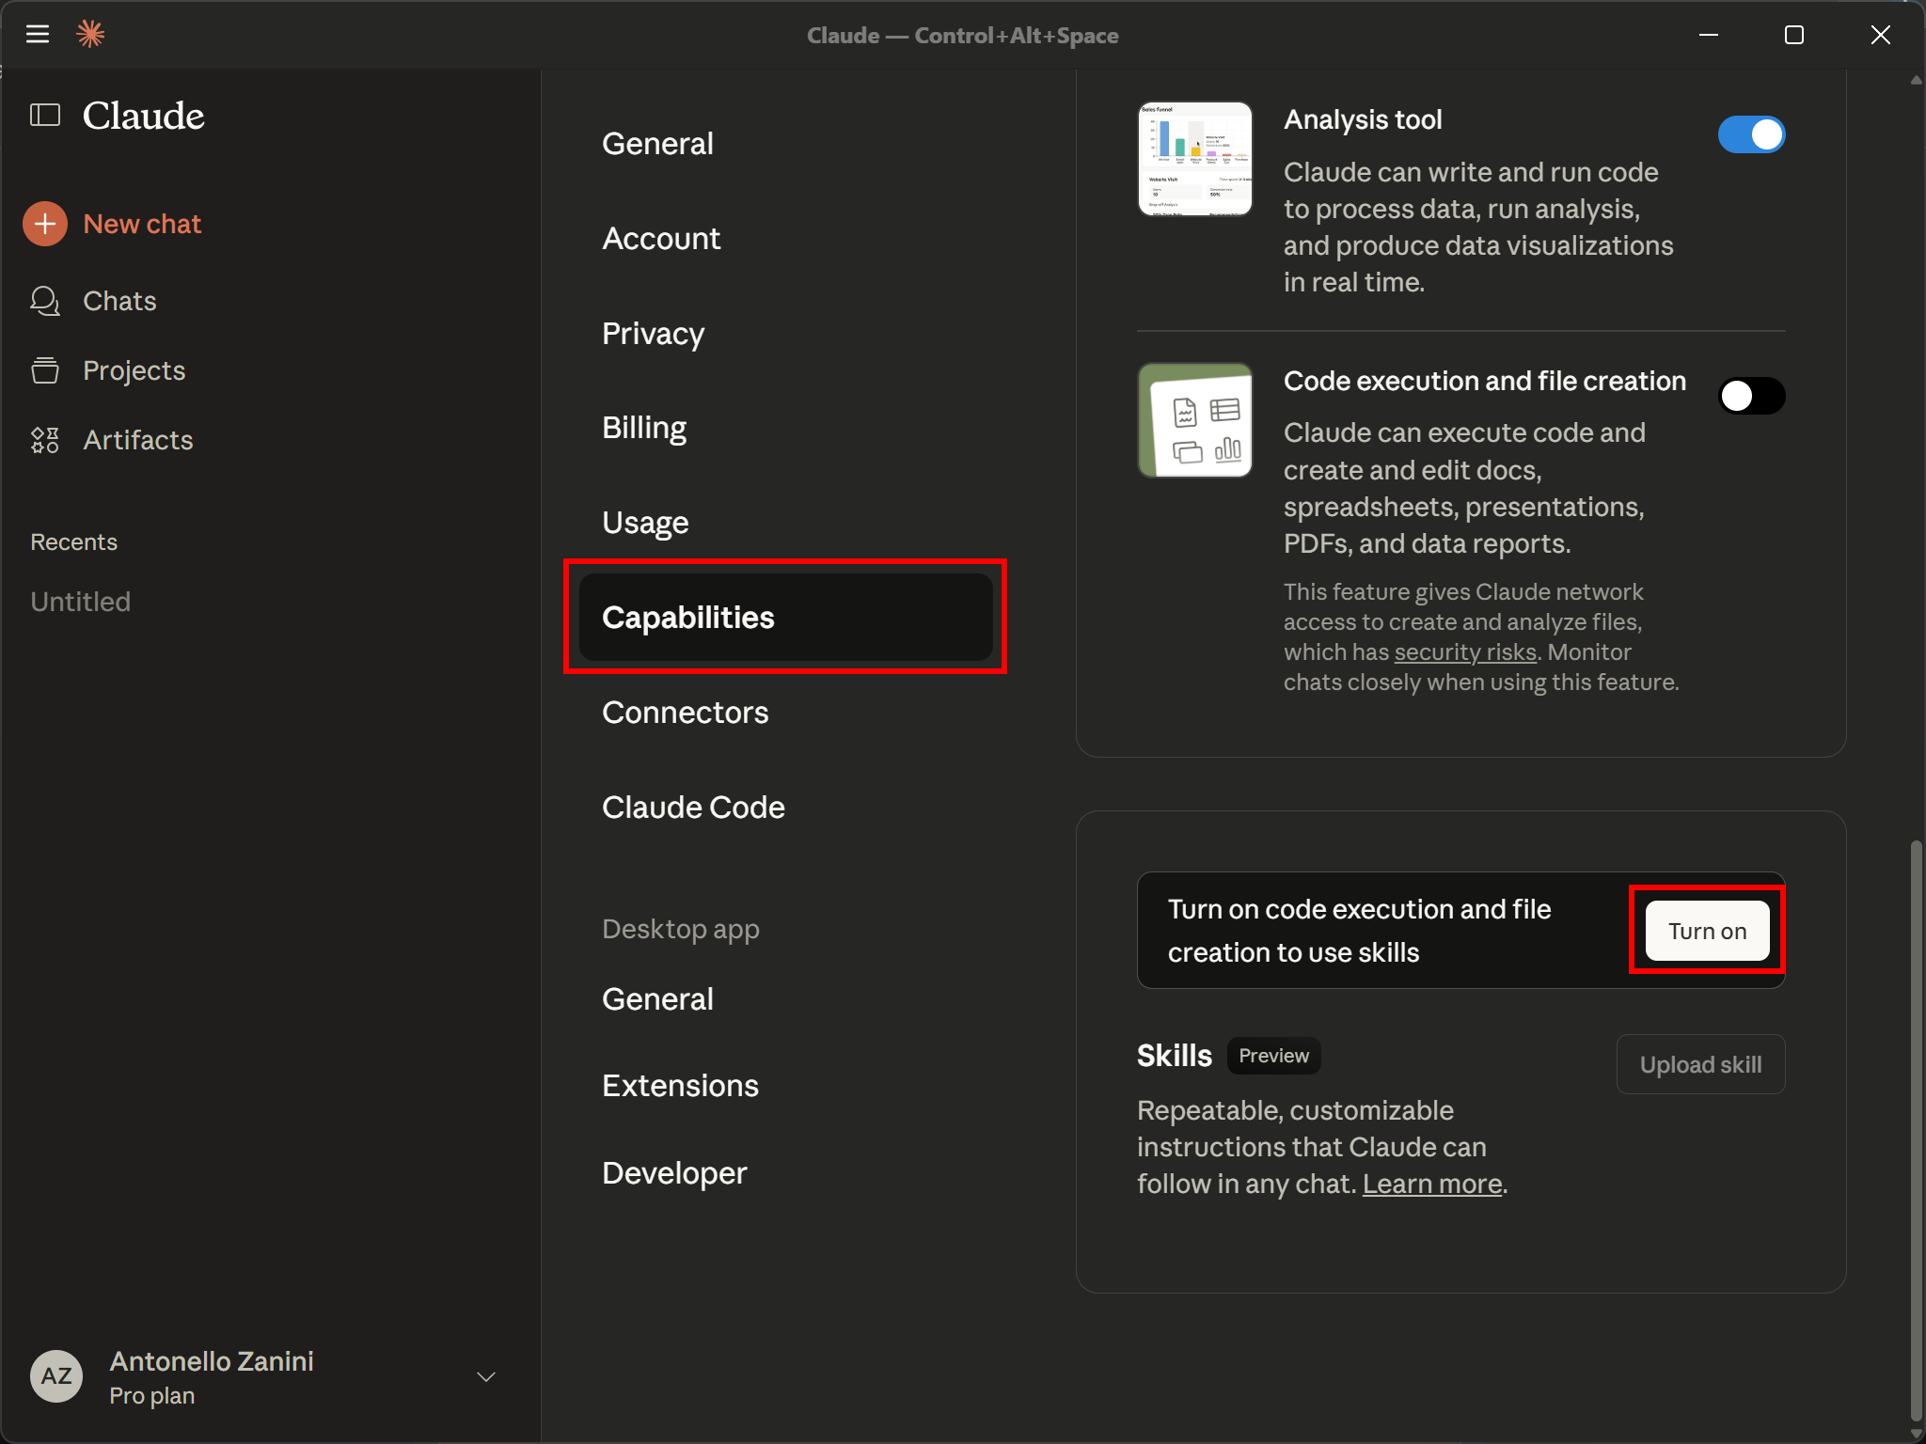This screenshot has width=1926, height=1444.
Task: Enable Code execution and file creation toggle
Action: (x=1751, y=396)
